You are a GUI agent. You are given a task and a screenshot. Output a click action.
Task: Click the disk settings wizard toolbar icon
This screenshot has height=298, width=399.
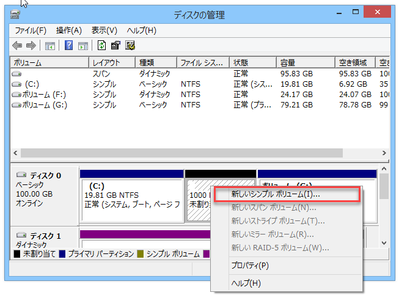coord(130,46)
